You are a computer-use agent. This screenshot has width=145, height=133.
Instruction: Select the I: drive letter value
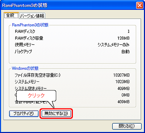pos(129,31)
